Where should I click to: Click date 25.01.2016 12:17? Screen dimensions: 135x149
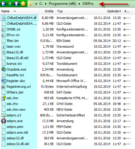click(107, 121)
